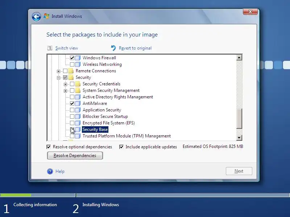Select the Remote Connections tree row label
Image resolution: width=290 pixels, height=217 pixels.
(96, 71)
